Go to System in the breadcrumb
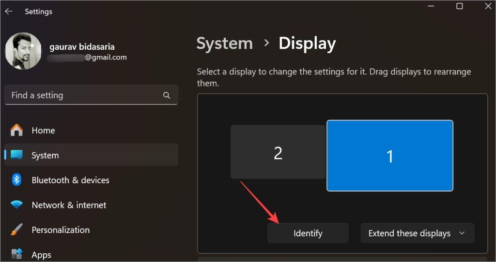The width and height of the screenshot is (496, 262). click(x=225, y=43)
